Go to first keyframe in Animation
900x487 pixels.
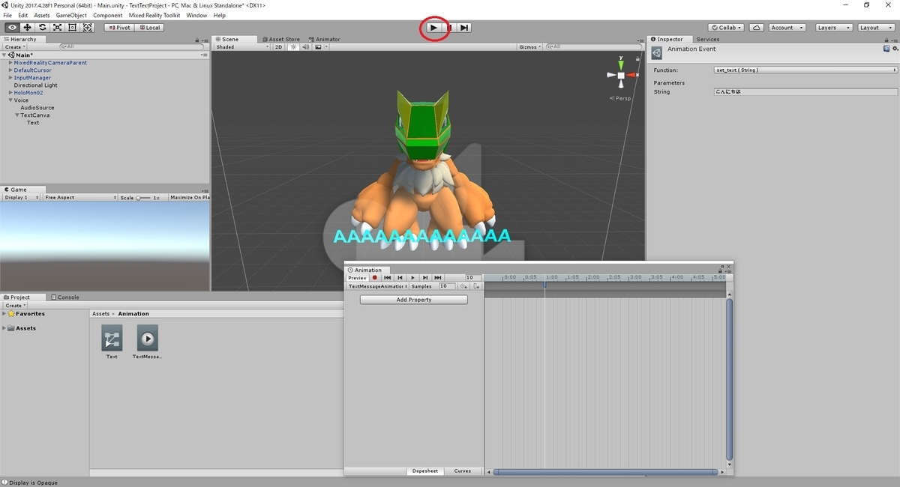click(x=388, y=278)
